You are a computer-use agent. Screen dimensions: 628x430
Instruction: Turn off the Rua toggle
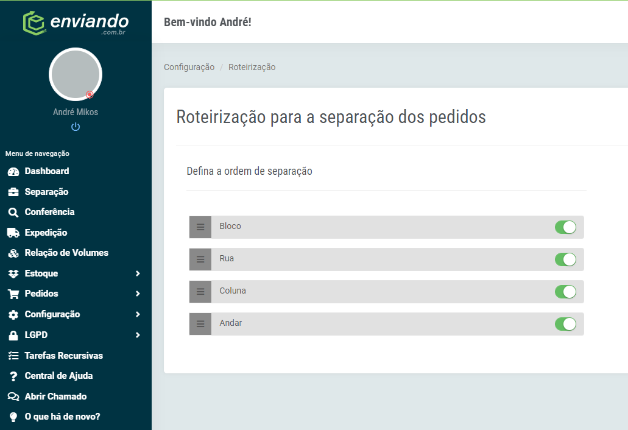coord(565,259)
